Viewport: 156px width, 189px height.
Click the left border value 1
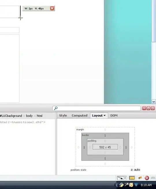tap(84, 147)
